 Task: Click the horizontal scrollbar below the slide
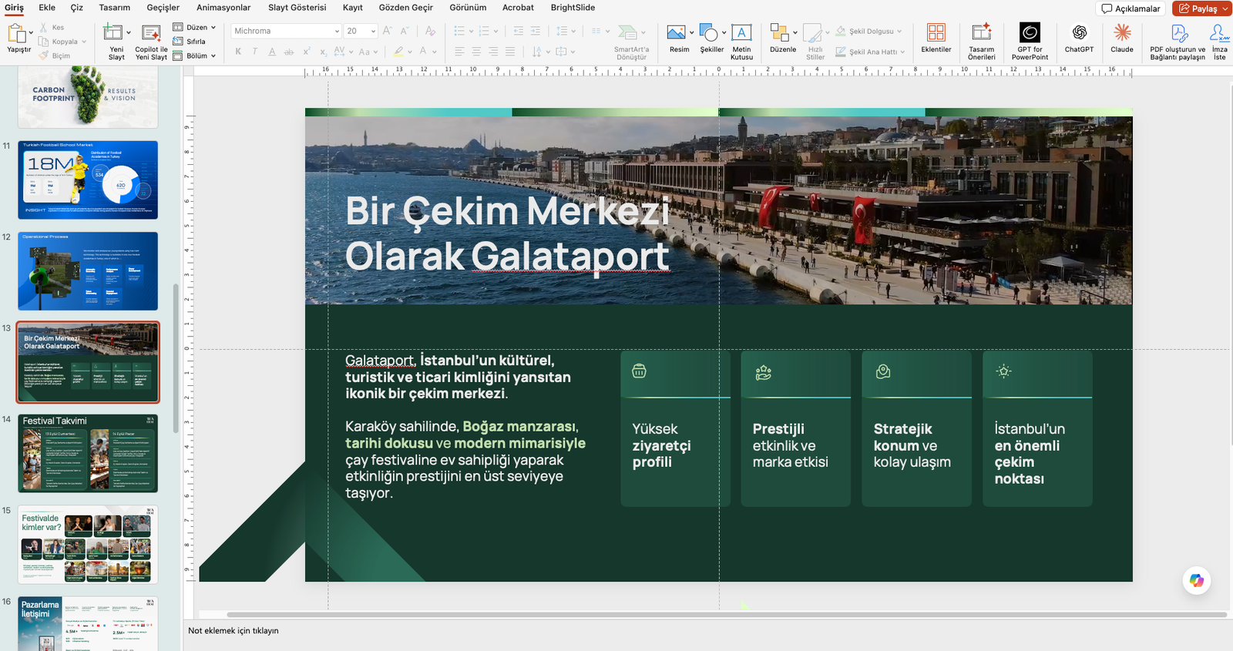pyautogui.click(x=727, y=615)
